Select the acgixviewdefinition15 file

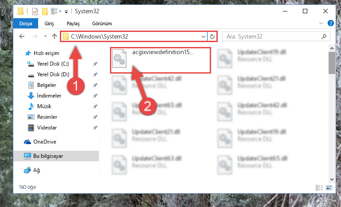(x=161, y=60)
